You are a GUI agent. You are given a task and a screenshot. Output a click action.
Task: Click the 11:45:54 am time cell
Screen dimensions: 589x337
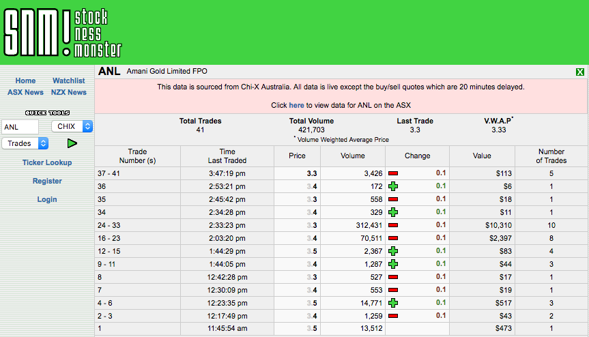227,328
